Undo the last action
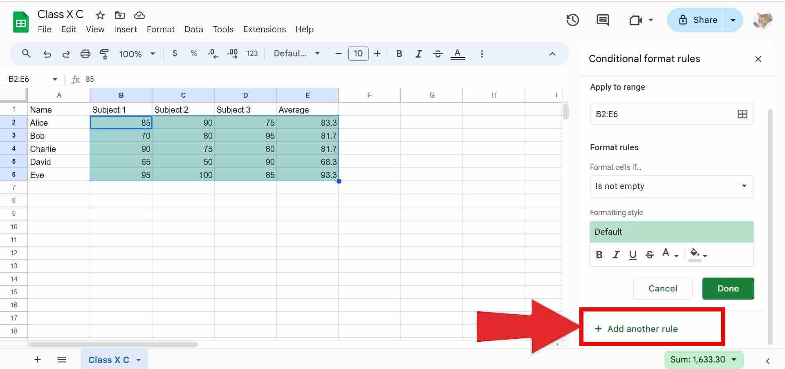Viewport: 785px width, 369px height. tap(47, 53)
